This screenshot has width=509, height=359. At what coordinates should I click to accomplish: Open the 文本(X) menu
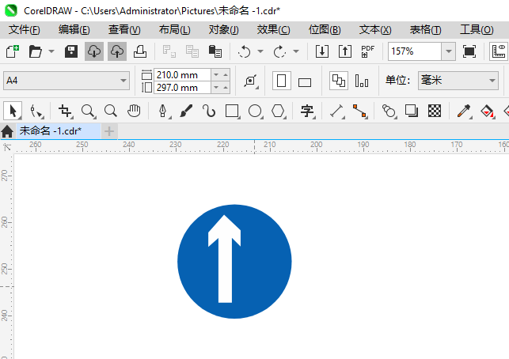[x=375, y=30]
